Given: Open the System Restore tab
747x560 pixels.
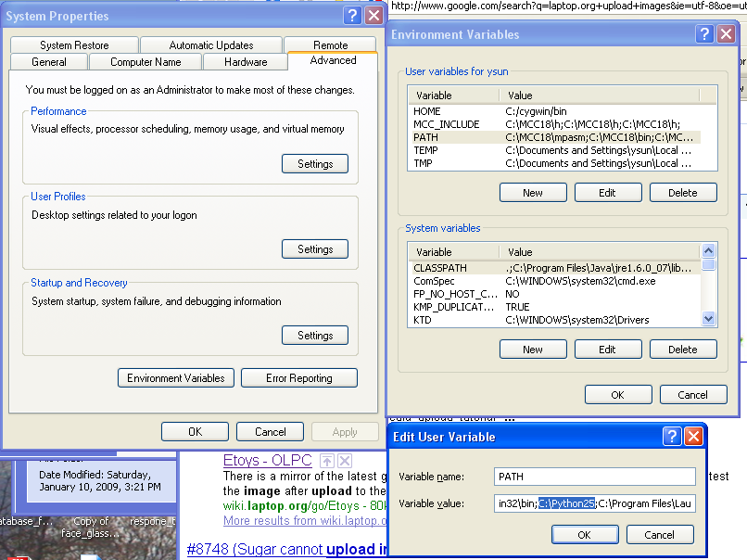Looking at the screenshot, I should [x=74, y=45].
